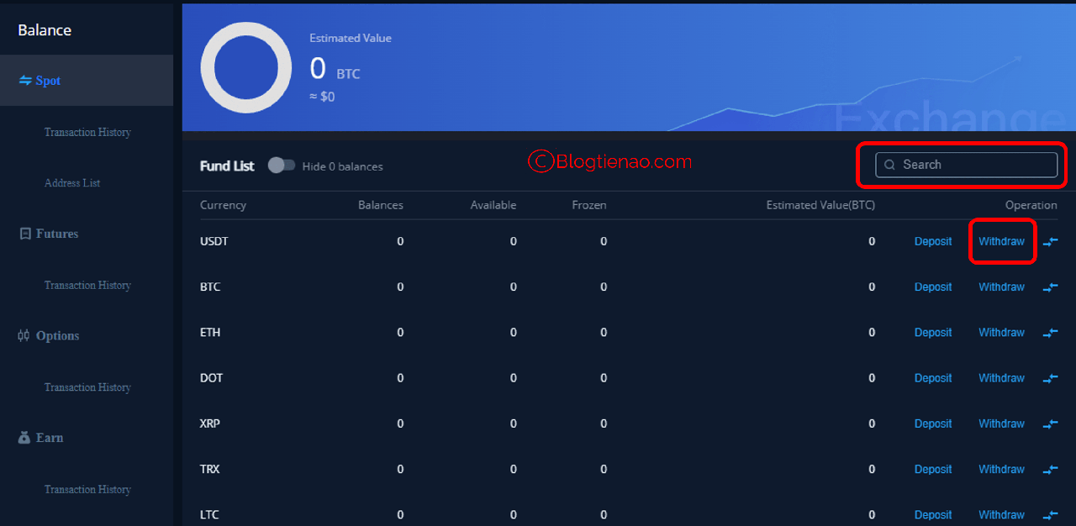Click Deposit for XRP
Viewport: 1076px width, 526px height.
coord(933,424)
